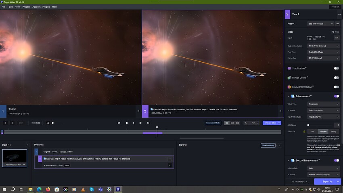Image resolution: width=343 pixels, height=193 pixels.
Task: Toggle Frame Interpolation on
Action: (x=336, y=87)
